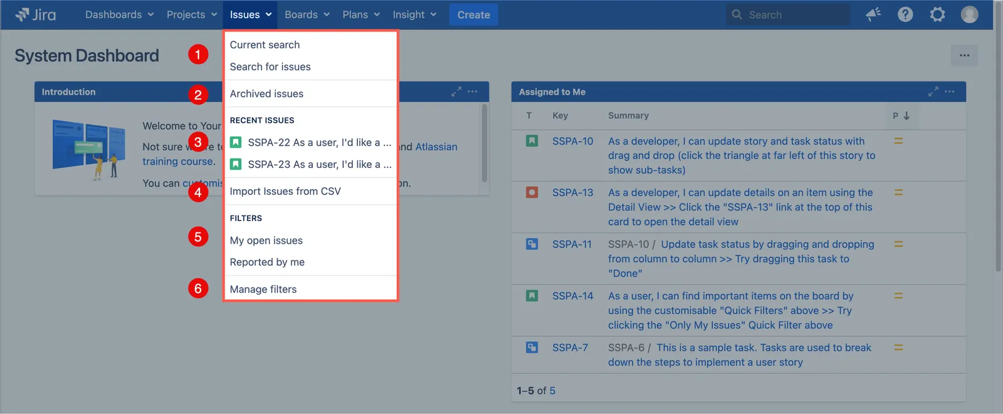Open the feedback megaphone icon
Screen dimensions: 1003x414
pos(873,14)
